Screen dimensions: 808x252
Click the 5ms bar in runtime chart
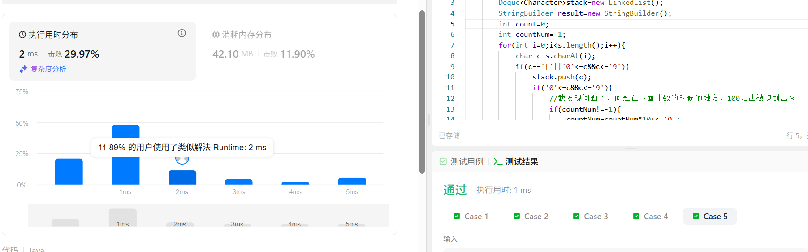(x=352, y=181)
